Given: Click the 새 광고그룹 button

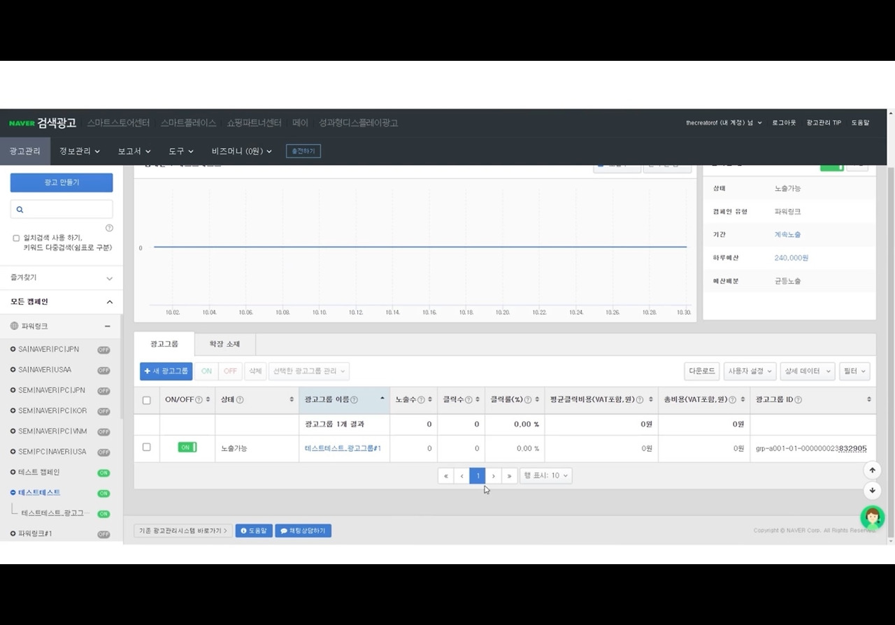Looking at the screenshot, I should point(166,371).
